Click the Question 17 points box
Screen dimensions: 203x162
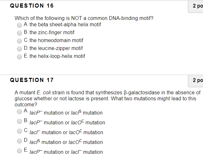tap(195, 81)
